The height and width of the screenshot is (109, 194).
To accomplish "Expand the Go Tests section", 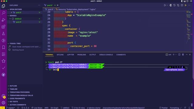I will (x=14, y=102).
